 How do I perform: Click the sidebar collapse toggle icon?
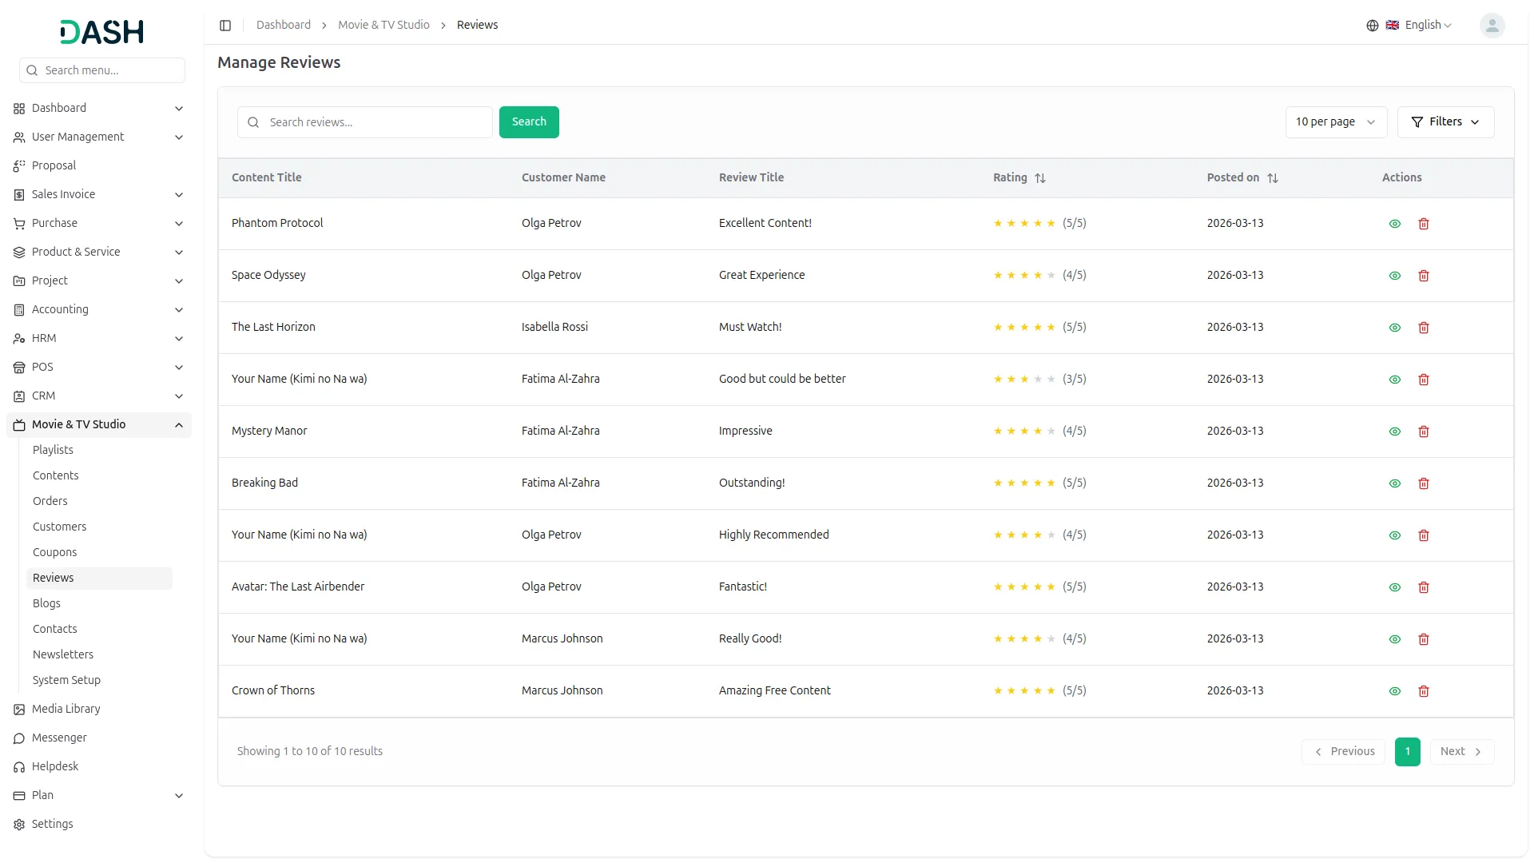click(225, 26)
